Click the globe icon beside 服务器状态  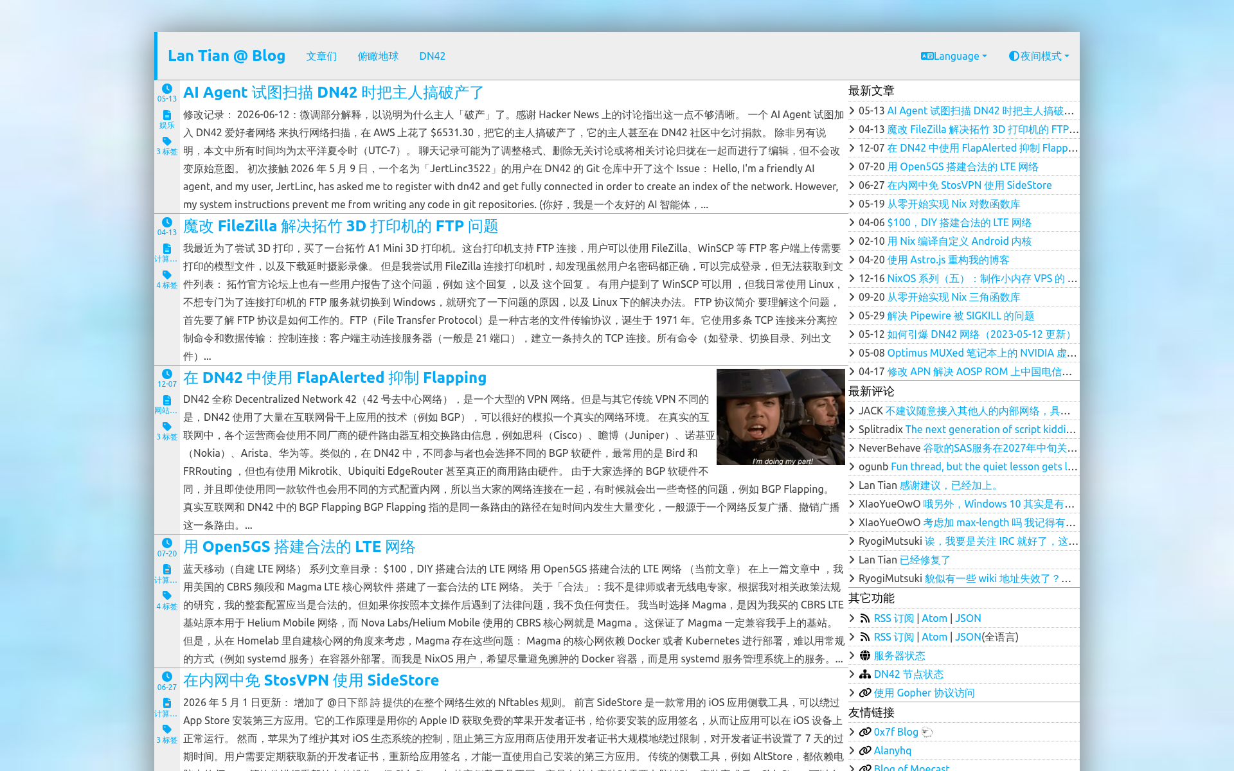tap(865, 655)
